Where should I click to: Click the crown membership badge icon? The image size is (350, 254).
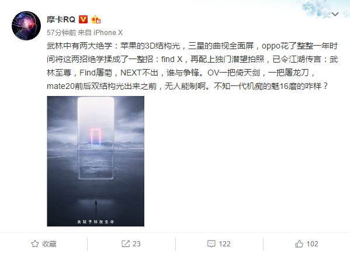pos(96,19)
